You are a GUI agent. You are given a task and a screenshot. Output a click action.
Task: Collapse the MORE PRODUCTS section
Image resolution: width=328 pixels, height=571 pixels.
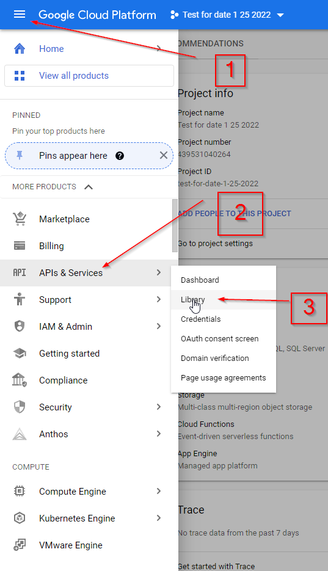click(x=89, y=187)
